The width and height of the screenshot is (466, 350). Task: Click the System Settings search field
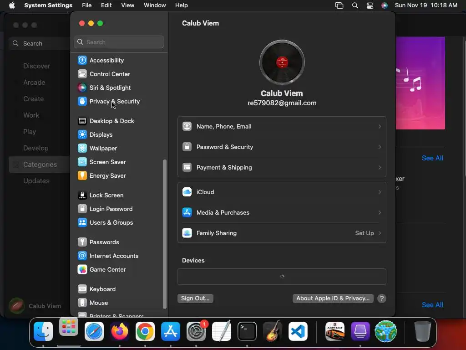(x=119, y=42)
